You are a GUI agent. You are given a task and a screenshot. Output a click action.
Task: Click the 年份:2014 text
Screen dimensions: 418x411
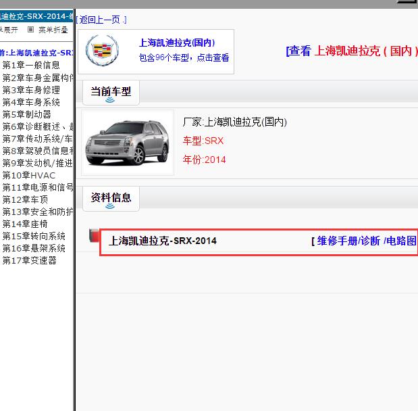pos(204,160)
